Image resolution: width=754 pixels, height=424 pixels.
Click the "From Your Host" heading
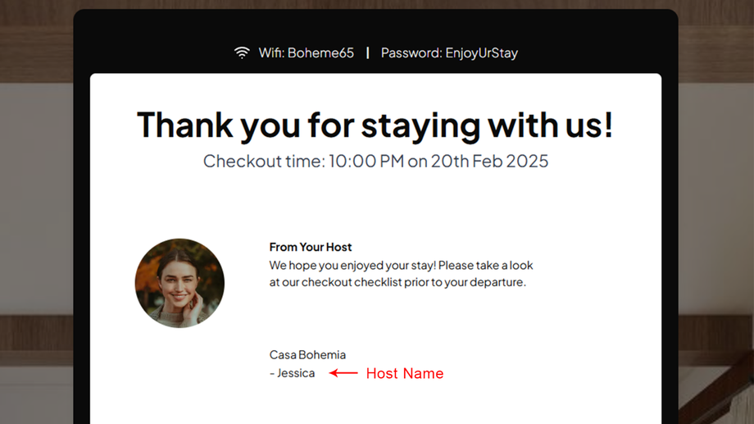pos(311,247)
